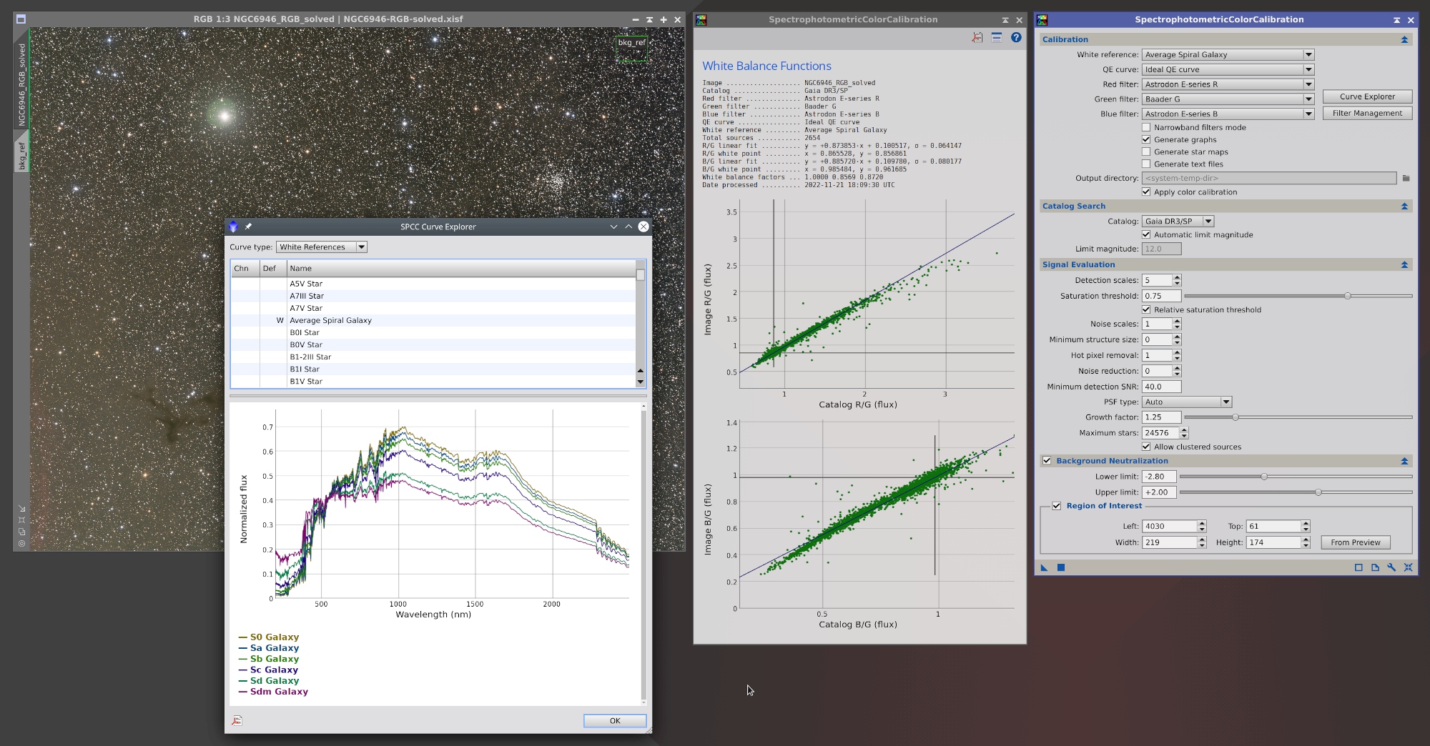Adjust Growth factor slider handle
1430x746 pixels.
pos(1235,417)
